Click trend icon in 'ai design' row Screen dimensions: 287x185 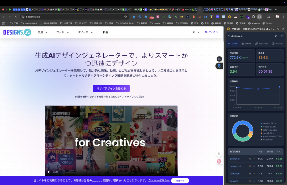point(254,174)
